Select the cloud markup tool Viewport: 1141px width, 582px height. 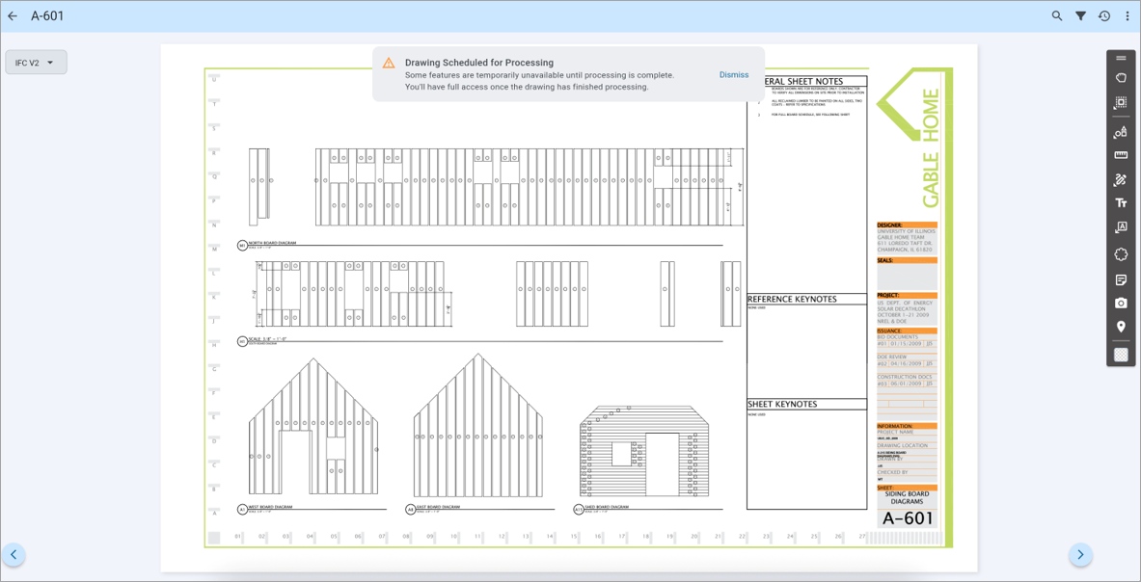coord(1121,253)
